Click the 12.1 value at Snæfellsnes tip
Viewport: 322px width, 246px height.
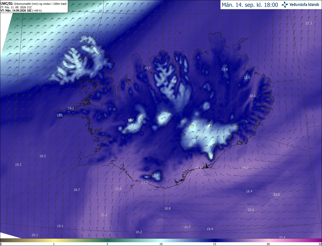click(60, 115)
